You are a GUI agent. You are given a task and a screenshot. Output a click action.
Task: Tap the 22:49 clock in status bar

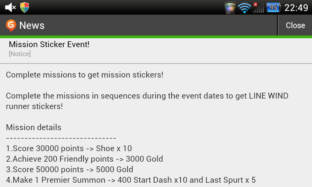(x=296, y=7)
